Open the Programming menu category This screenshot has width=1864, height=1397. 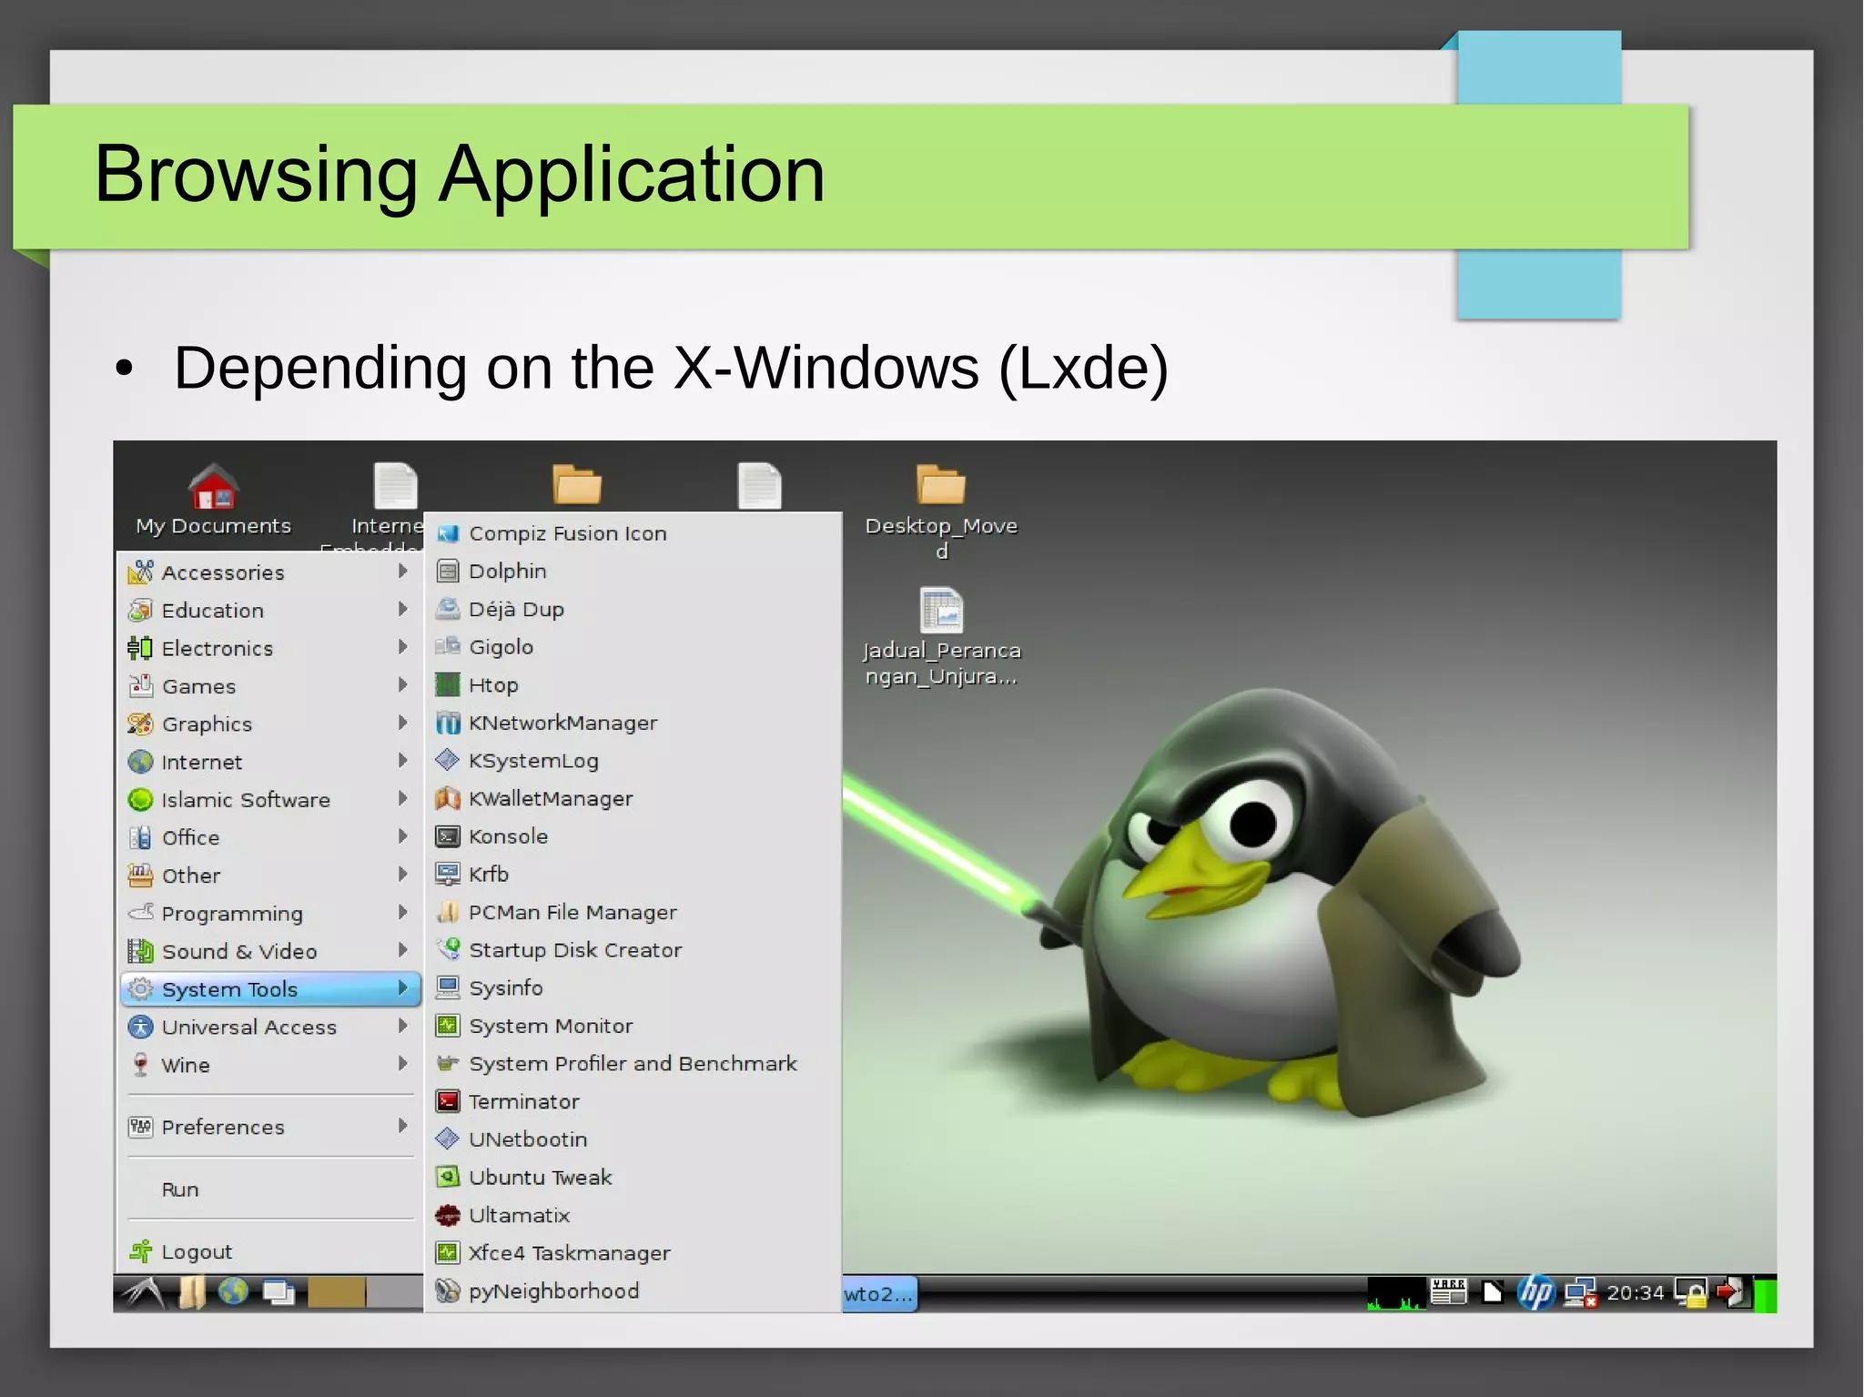(270, 913)
